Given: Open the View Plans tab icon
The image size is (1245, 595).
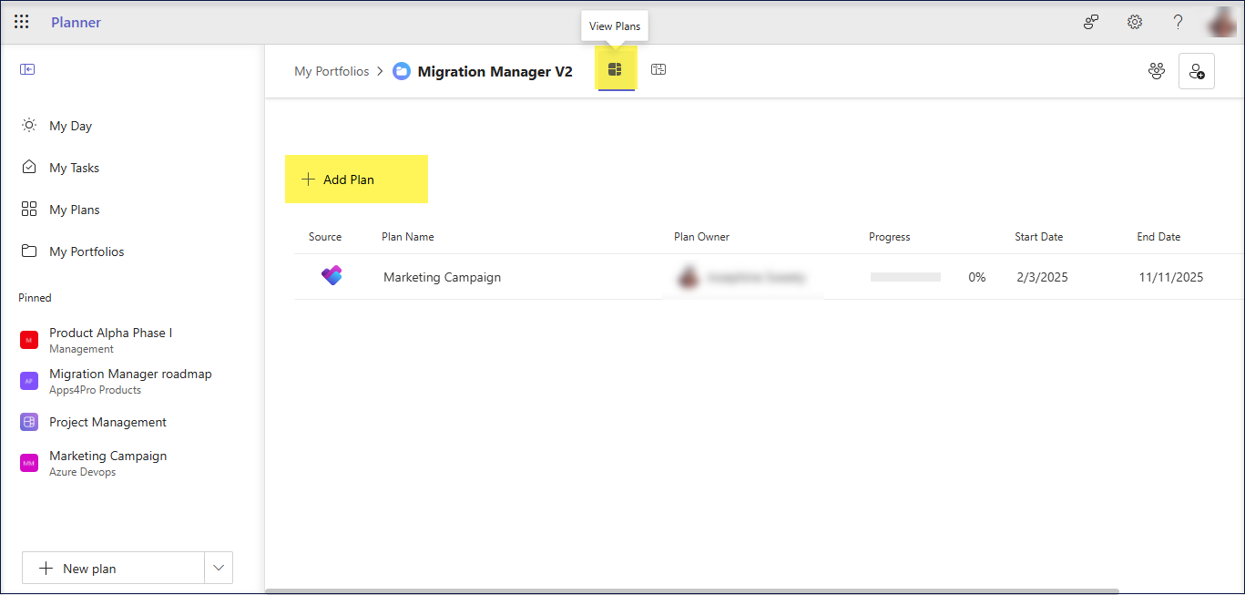Looking at the screenshot, I should coord(616,69).
